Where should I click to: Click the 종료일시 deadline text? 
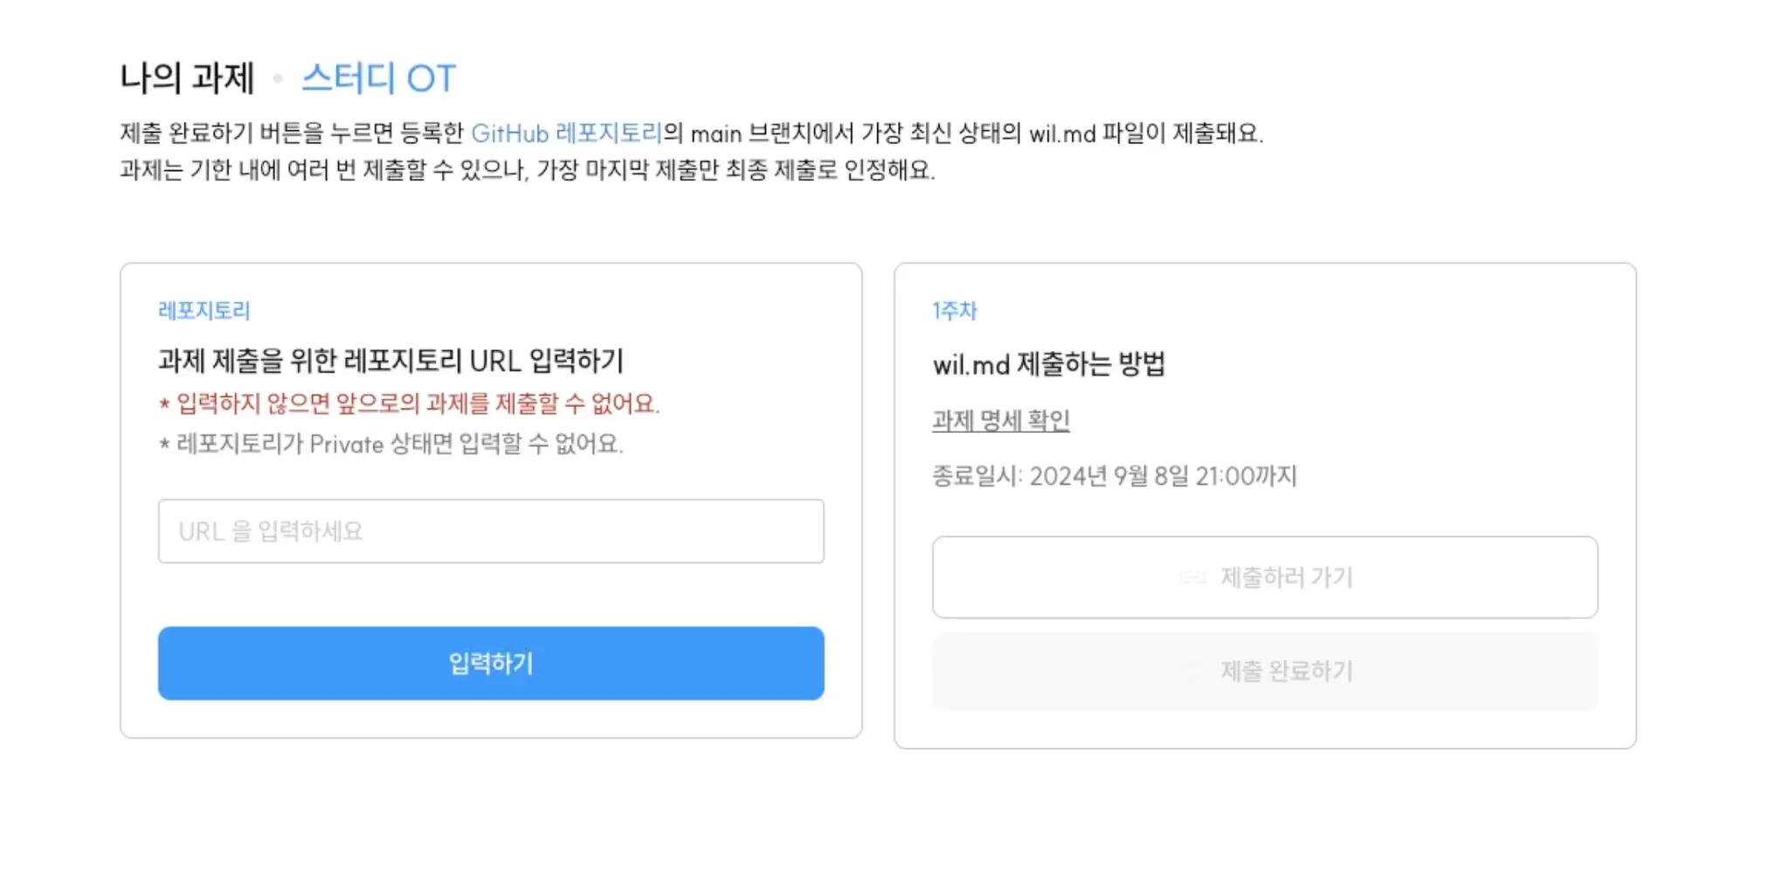tap(1114, 476)
